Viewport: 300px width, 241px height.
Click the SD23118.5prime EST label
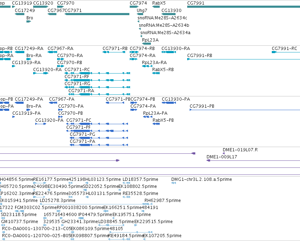(x=19, y=215)
